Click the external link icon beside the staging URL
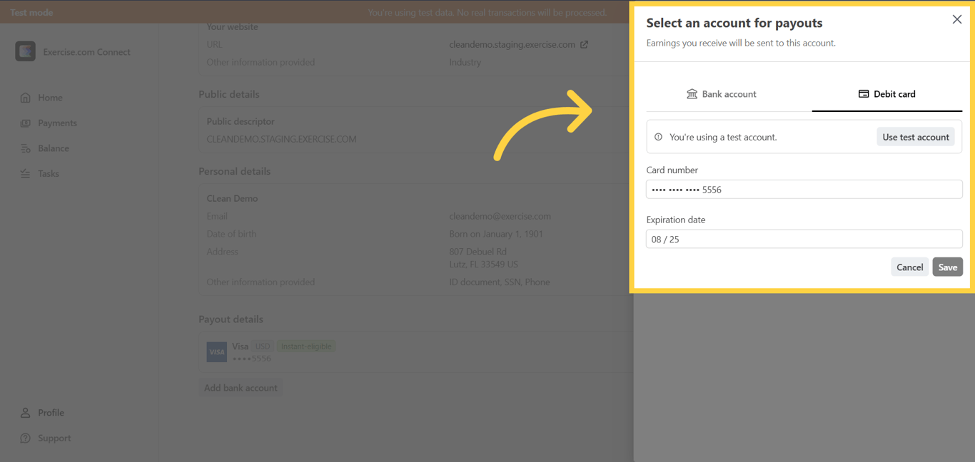The image size is (975, 462). [584, 43]
